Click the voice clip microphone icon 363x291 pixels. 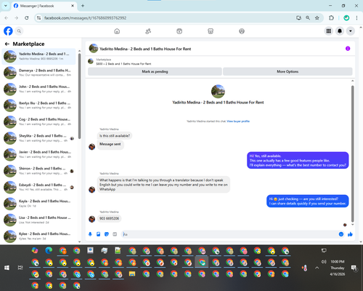tap(90, 234)
